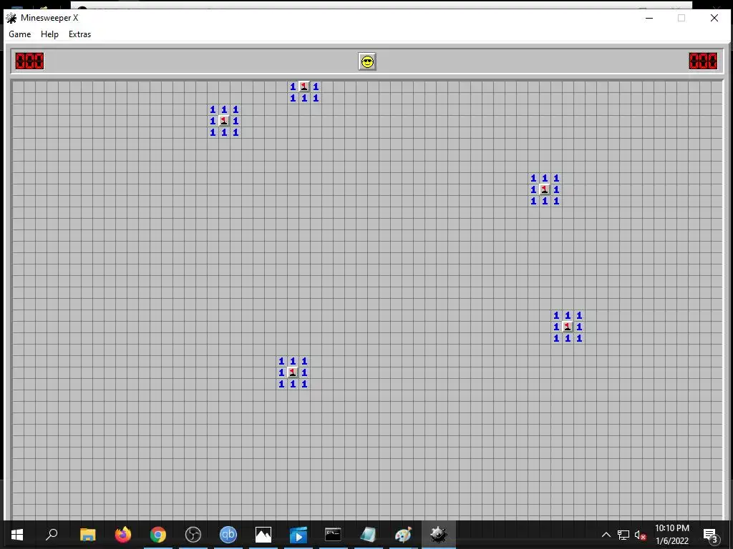
Task: Launch Google Chrome from the taskbar
Action: 158,535
